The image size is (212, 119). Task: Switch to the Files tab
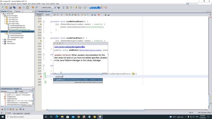coord(11,12)
